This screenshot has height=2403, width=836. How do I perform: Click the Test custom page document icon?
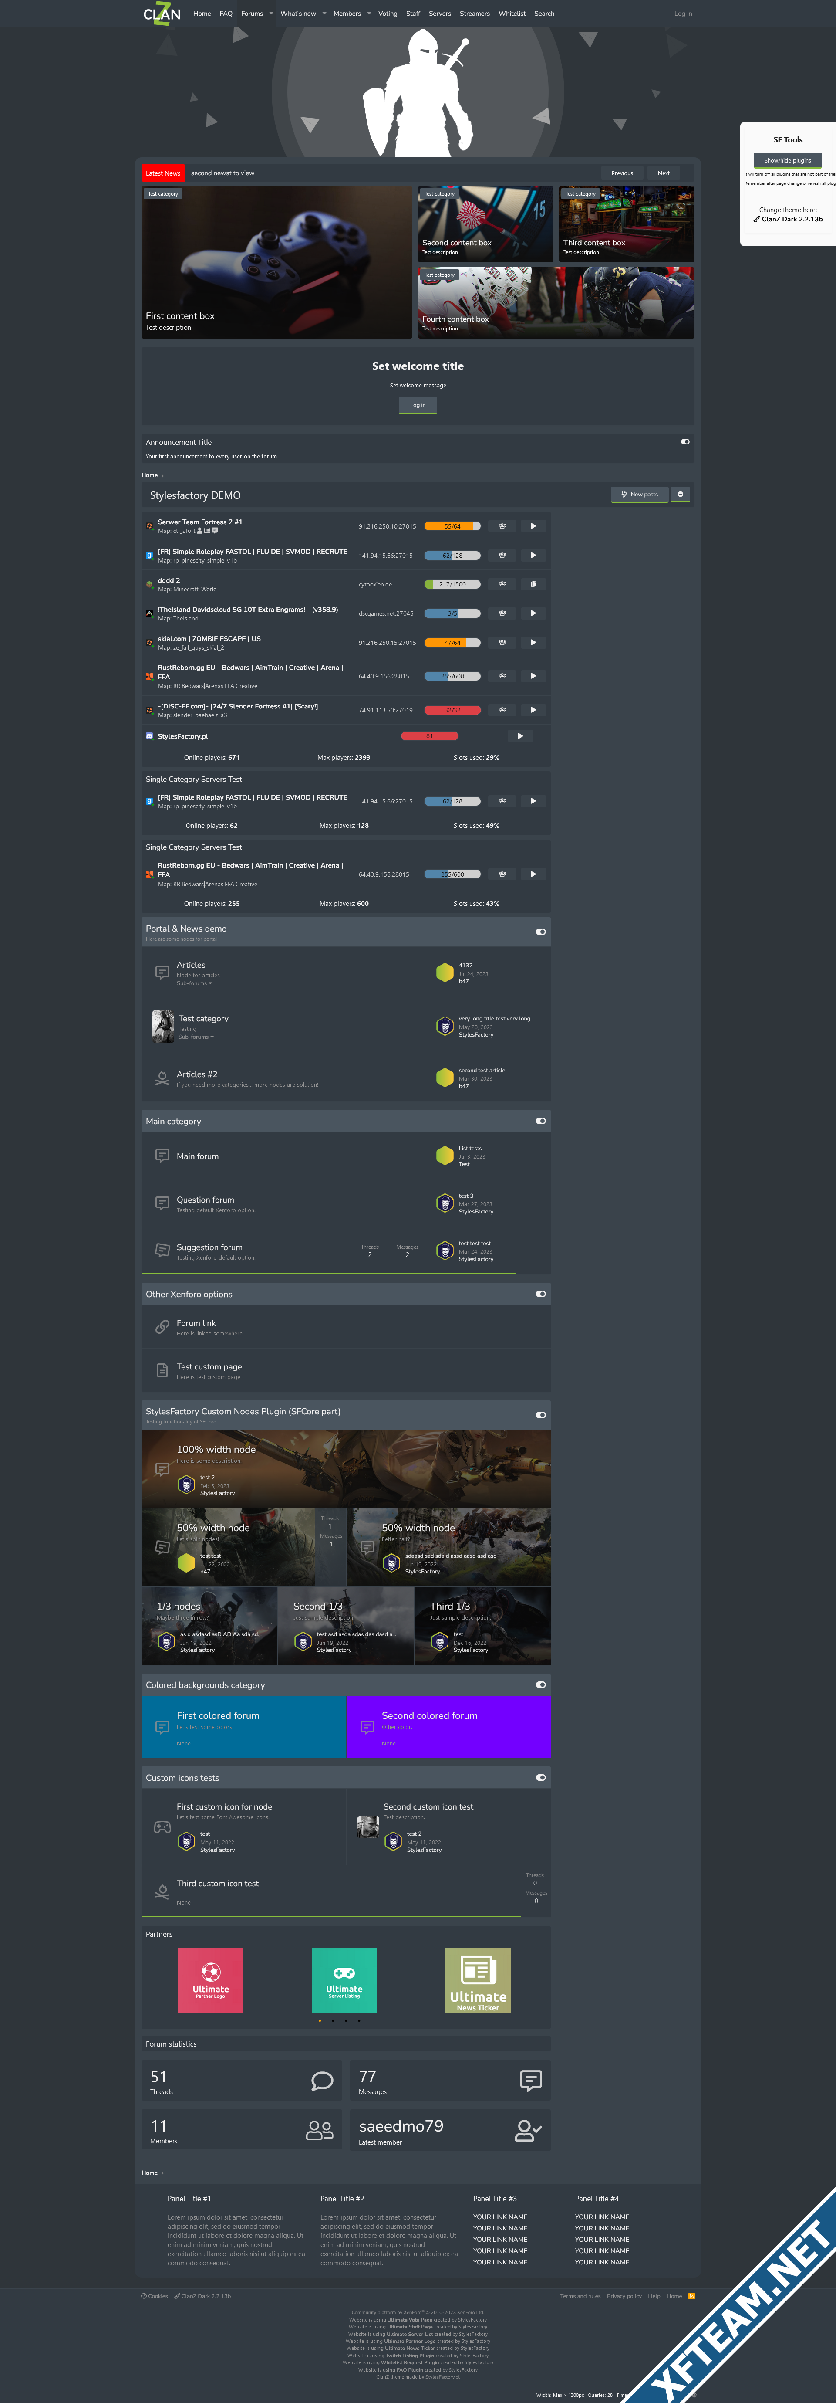[162, 1370]
